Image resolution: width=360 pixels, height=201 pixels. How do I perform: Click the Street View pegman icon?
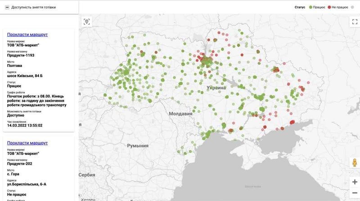(354, 163)
